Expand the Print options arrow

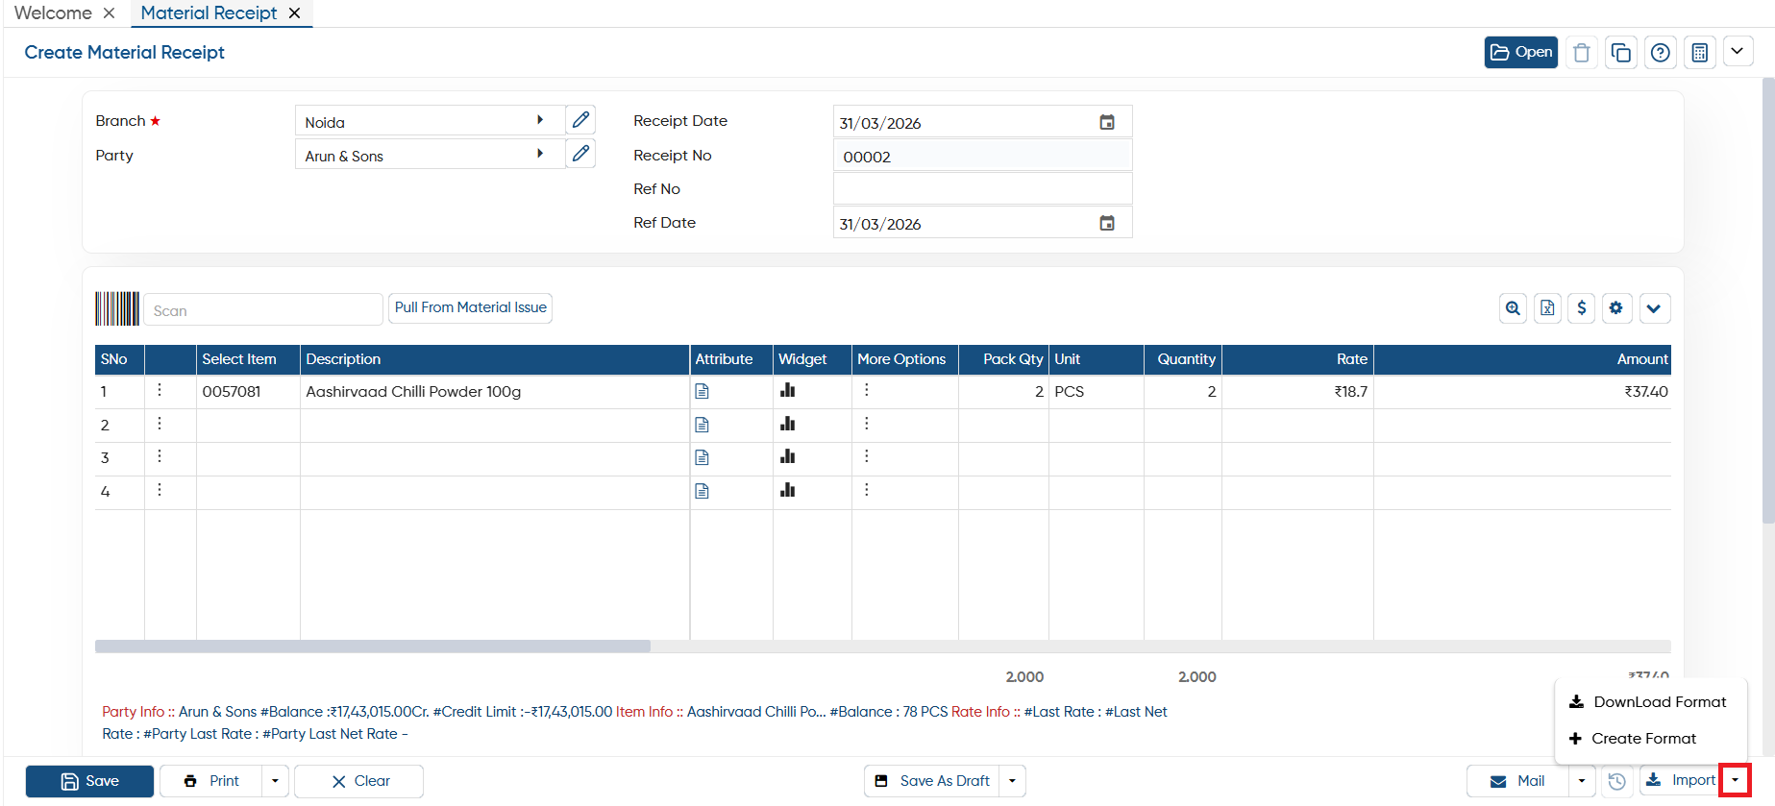tap(275, 781)
